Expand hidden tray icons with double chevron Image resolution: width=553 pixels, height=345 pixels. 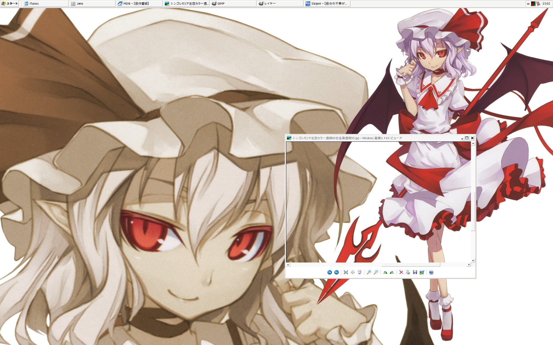[x=528, y=4]
